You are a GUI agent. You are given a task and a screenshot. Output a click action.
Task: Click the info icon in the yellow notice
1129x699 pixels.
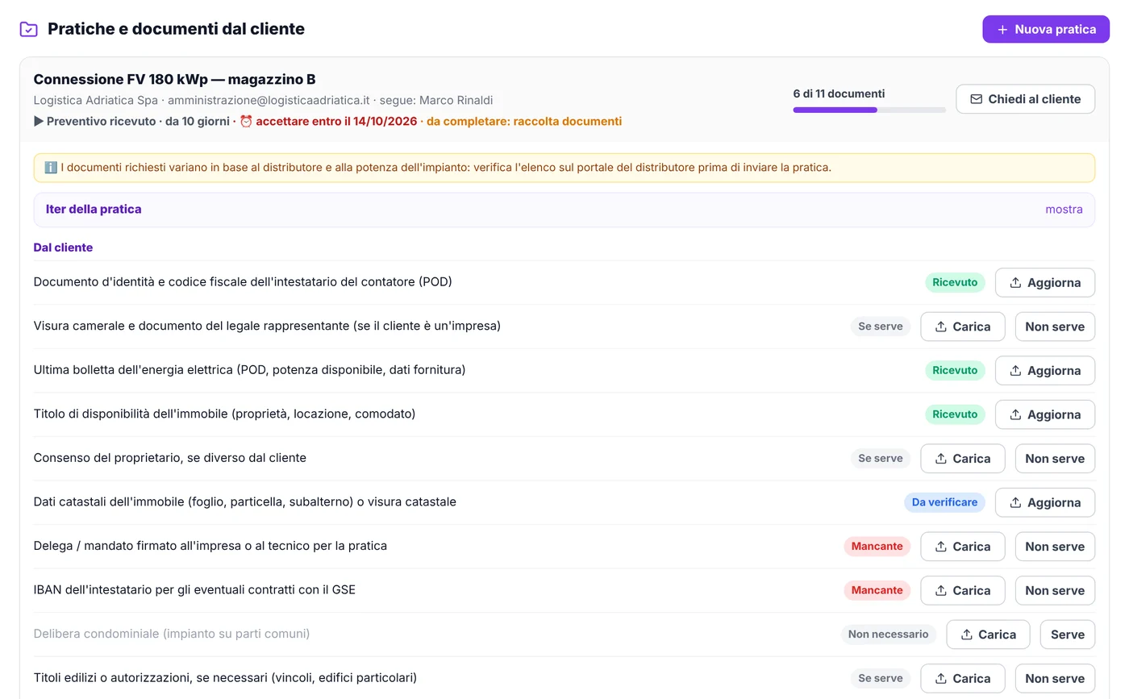click(x=51, y=168)
